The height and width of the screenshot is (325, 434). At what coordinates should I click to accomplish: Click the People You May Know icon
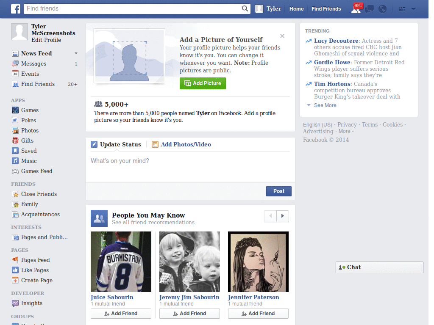point(99,218)
